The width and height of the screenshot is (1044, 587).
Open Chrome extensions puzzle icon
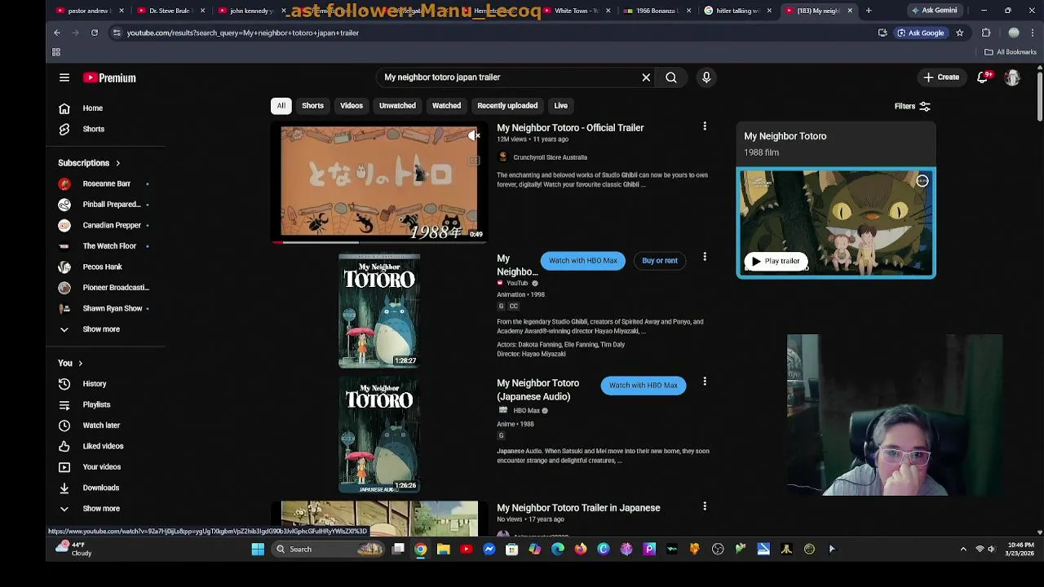[x=986, y=33]
